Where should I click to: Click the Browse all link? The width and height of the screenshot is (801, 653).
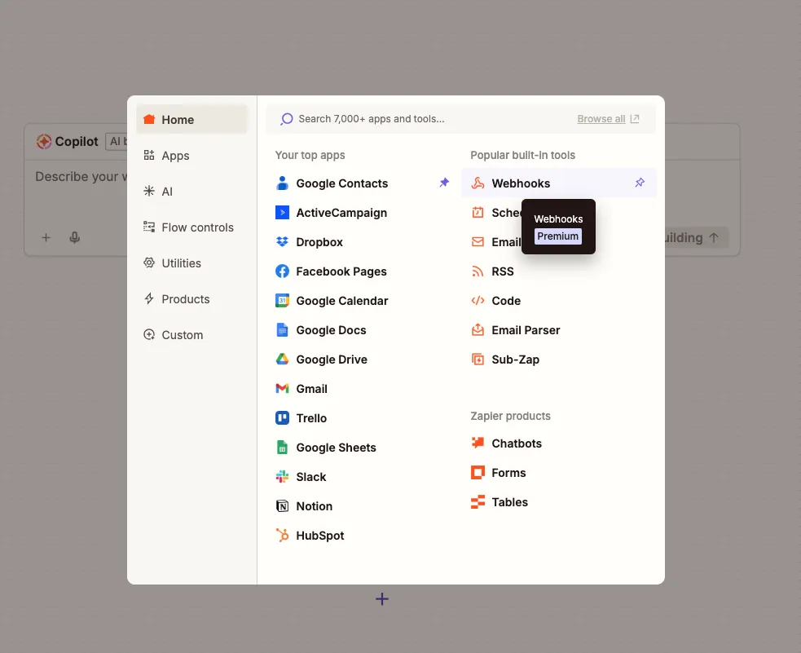[601, 118]
